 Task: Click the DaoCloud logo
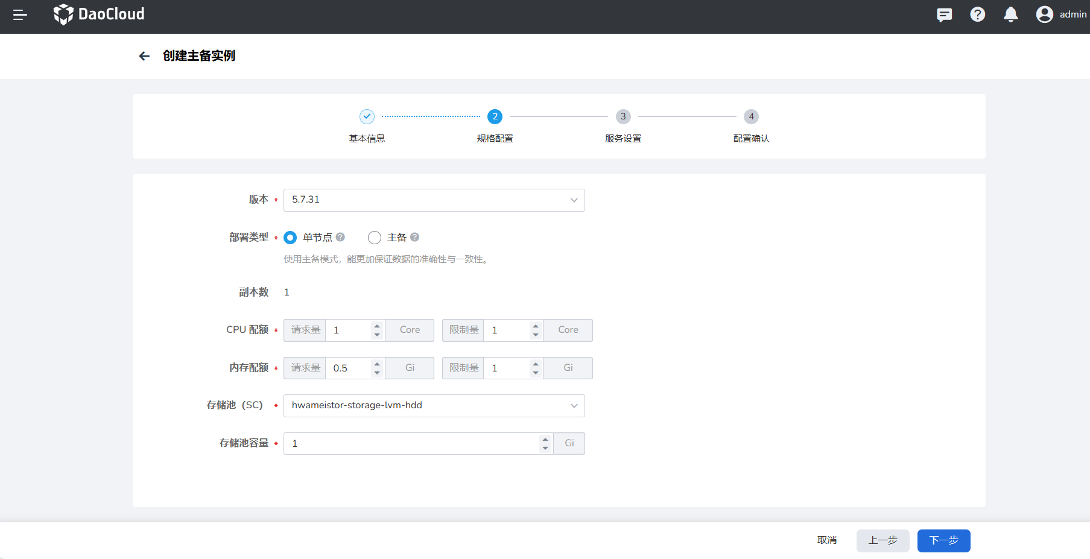pyautogui.click(x=99, y=14)
